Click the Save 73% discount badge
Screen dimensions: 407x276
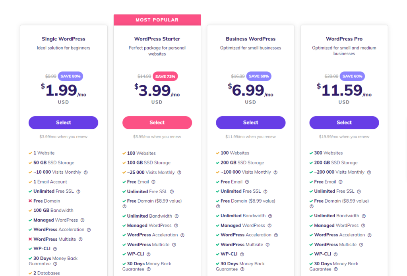point(165,77)
